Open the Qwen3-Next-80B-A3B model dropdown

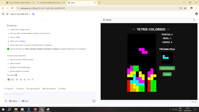(x=20, y=14)
